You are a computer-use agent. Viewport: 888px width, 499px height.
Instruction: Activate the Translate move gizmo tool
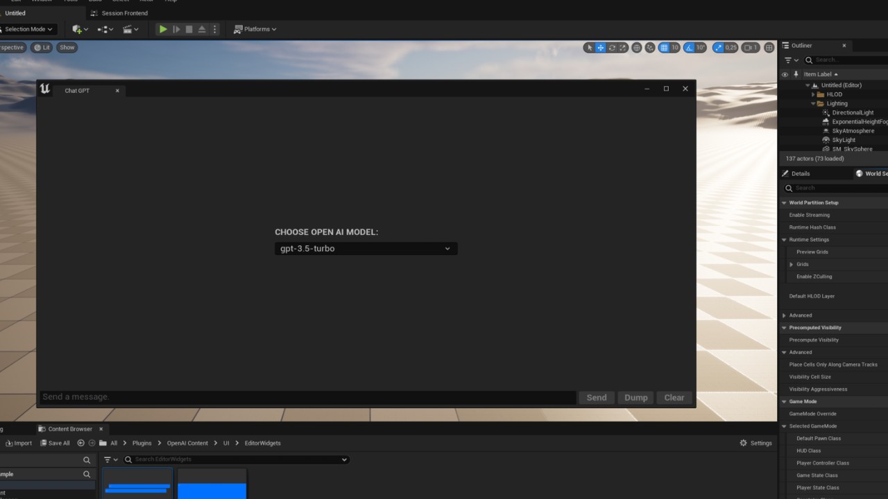(601, 48)
